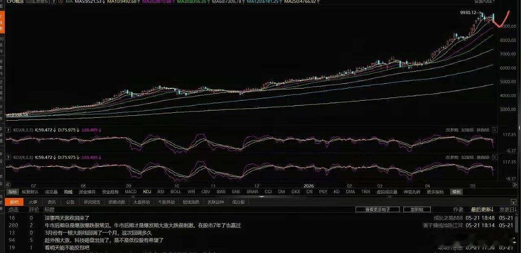This screenshot has width=521, height=253.
Task: Expand the 更多指标 list
Action: click(435, 192)
